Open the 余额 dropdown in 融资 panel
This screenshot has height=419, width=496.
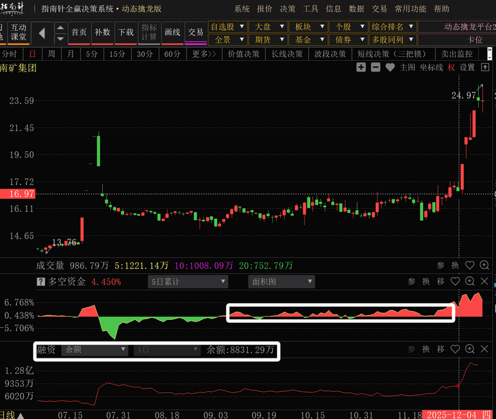point(95,350)
